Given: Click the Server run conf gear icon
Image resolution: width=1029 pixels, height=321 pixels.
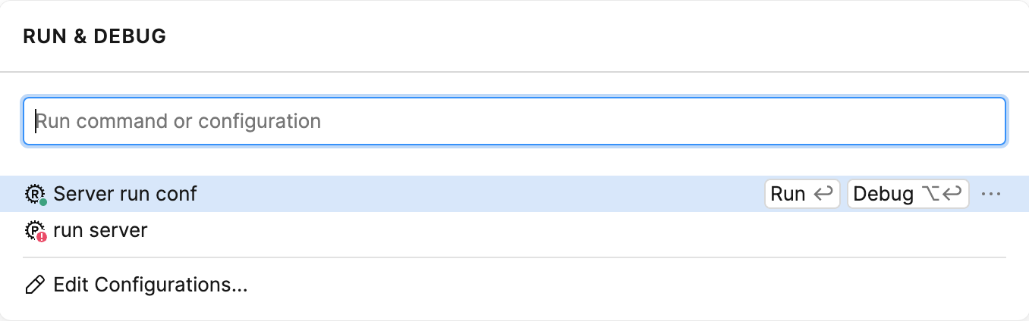Looking at the screenshot, I should 34,194.
